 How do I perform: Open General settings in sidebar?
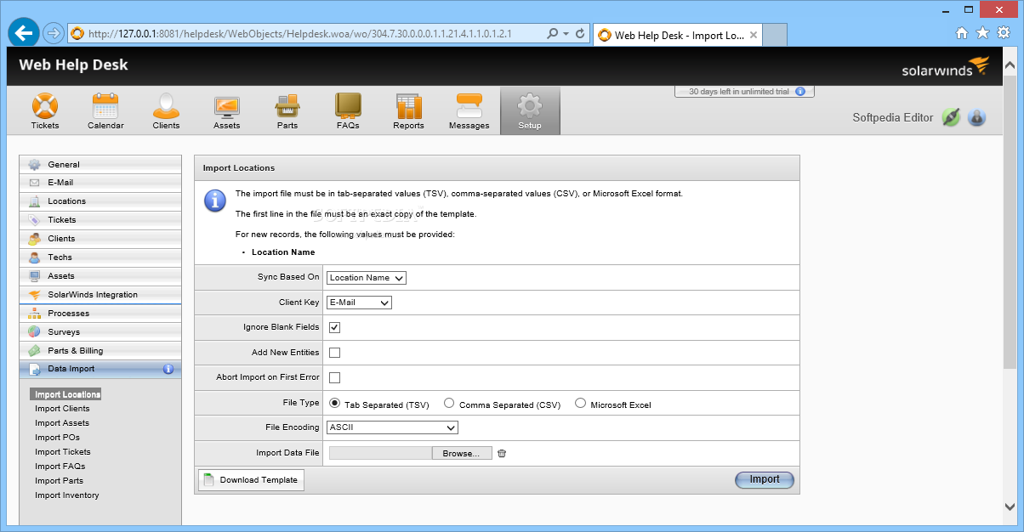point(100,165)
